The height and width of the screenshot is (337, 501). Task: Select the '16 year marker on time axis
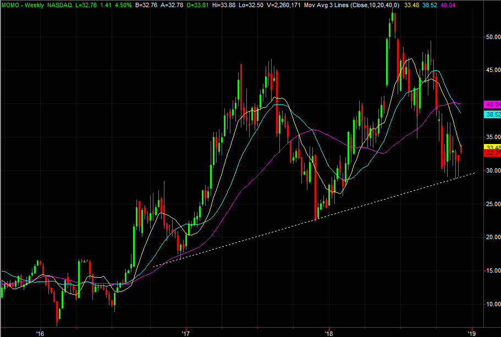click(x=40, y=333)
